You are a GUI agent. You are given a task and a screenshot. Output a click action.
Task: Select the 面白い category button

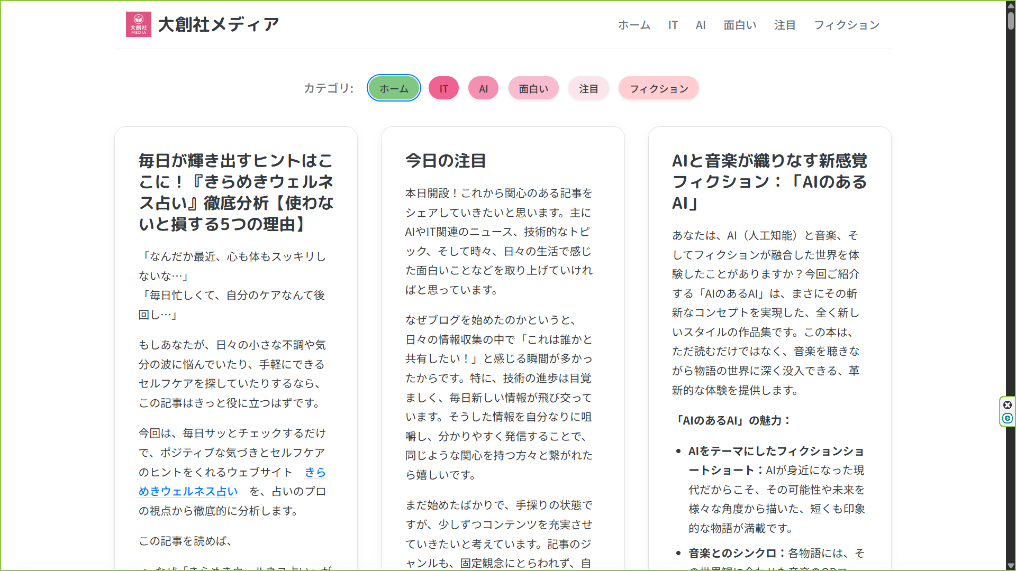[533, 88]
